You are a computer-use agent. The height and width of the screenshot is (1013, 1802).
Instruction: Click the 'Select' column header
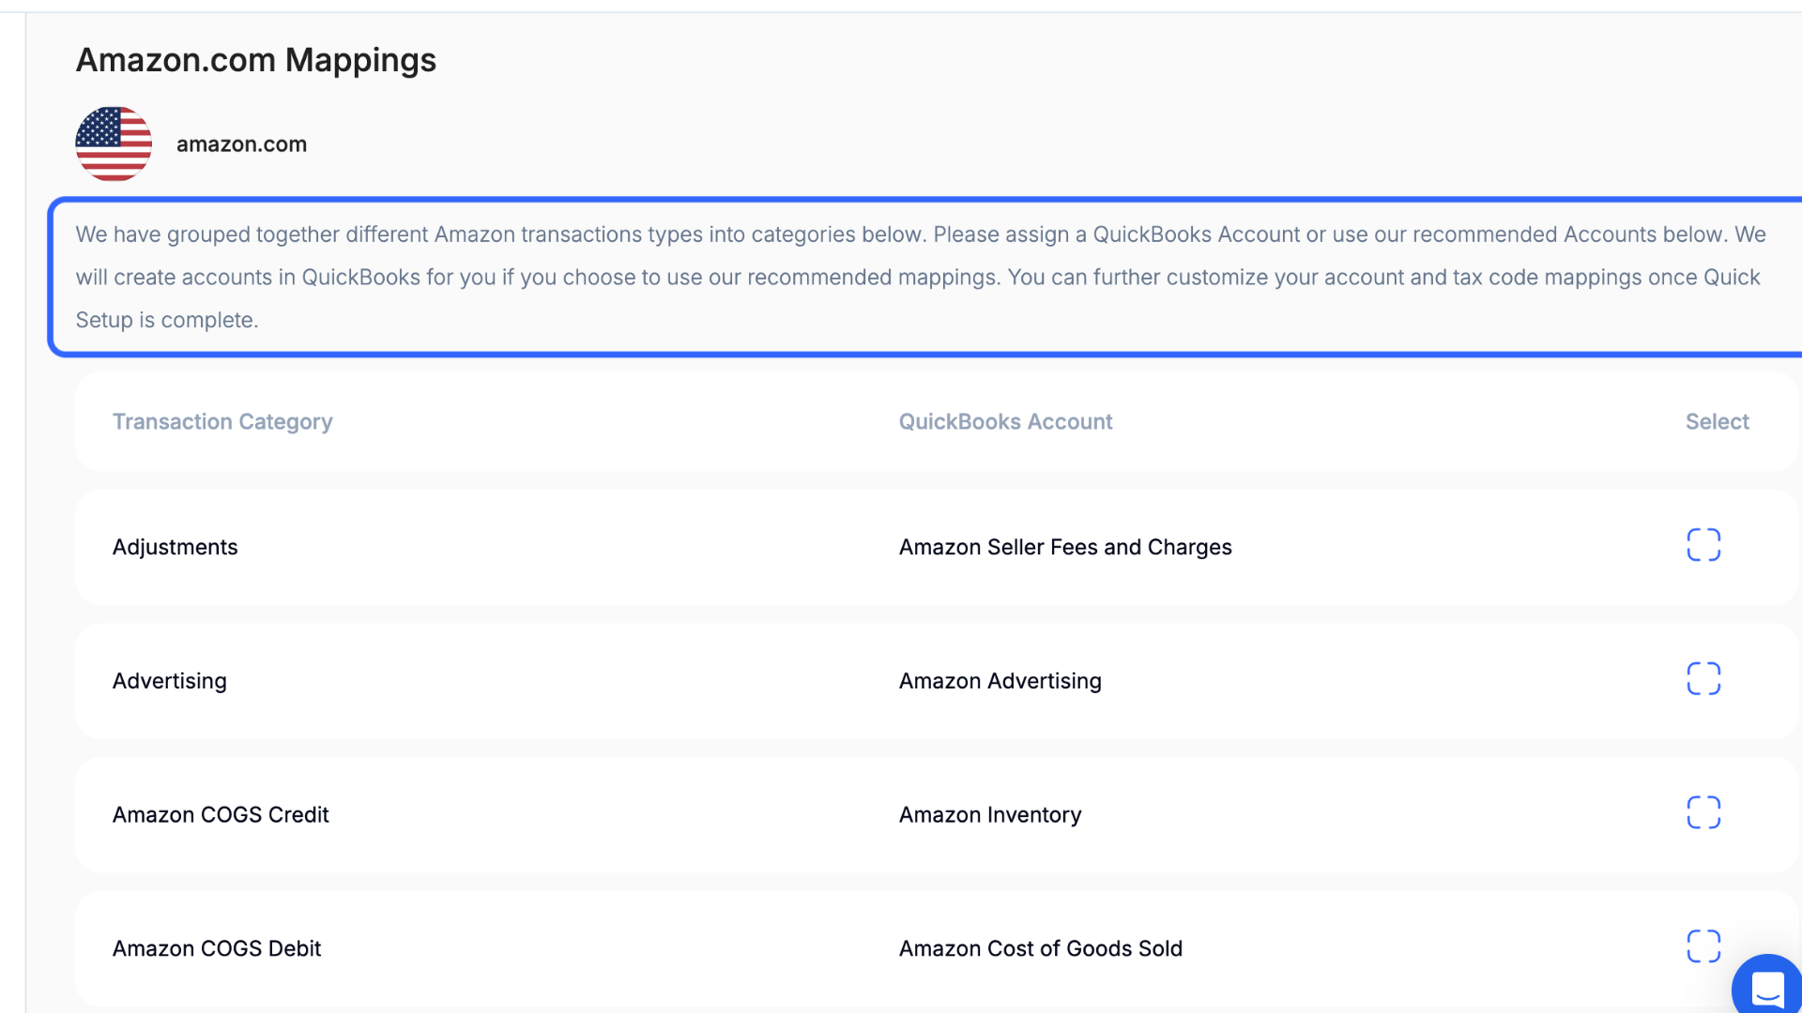click(x=1717, y=422)
